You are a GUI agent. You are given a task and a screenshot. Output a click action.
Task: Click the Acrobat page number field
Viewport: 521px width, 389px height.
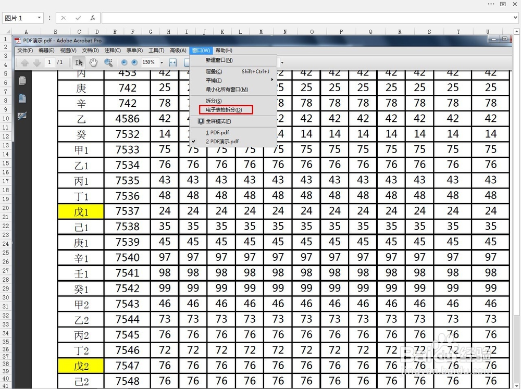[x=49, y=62]
